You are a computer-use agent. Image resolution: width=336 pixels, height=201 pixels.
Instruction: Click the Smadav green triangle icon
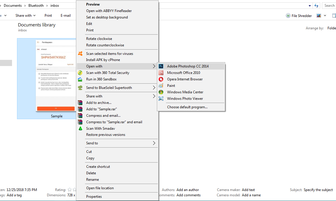point(80,129)
